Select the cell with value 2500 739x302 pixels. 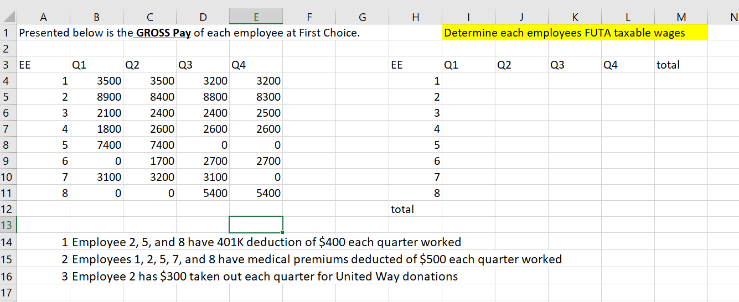[256, 113]
